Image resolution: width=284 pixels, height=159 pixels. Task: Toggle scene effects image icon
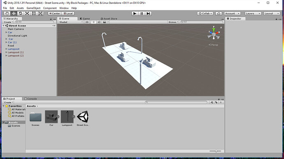[x=105, y=22]
